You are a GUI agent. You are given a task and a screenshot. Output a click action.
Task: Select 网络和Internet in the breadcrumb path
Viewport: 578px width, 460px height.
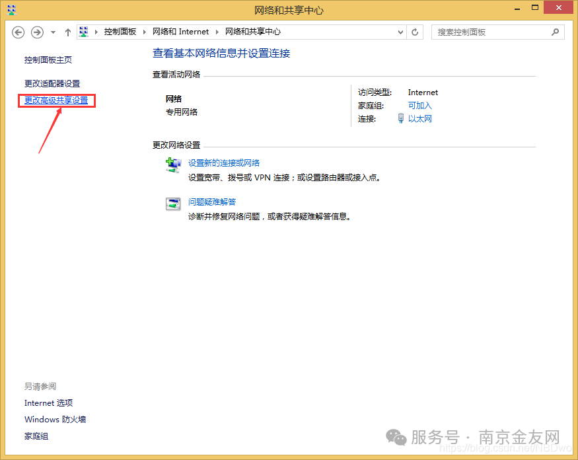point(180,32)
